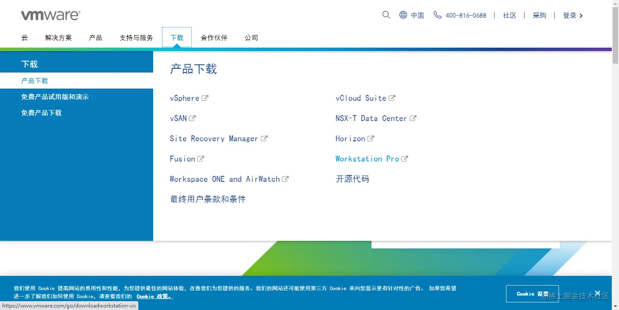Open the 云 menu
This screenshot has width=619, height=310.
pos(25,38)
